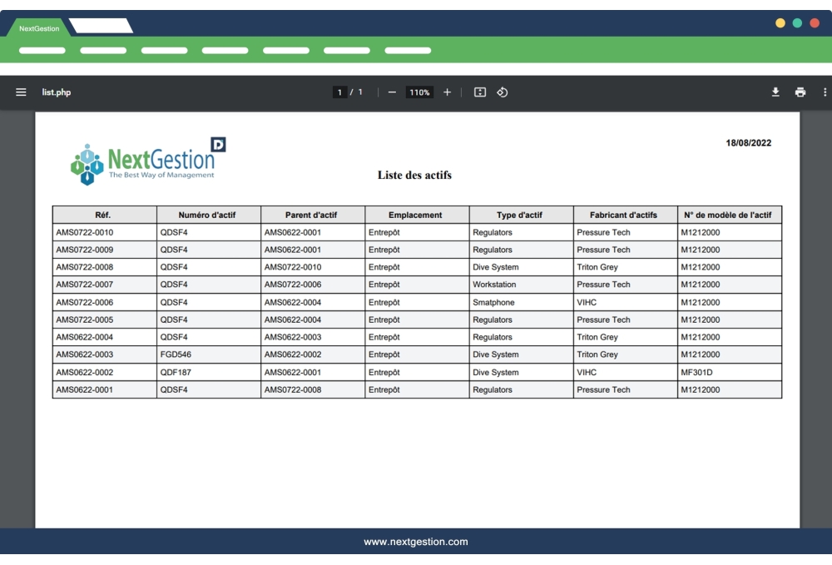Visit the www.nextgestion.com footer link
The width and height of the screenshot is (832, 565).
pyautogui.click(x=416, y=542)
